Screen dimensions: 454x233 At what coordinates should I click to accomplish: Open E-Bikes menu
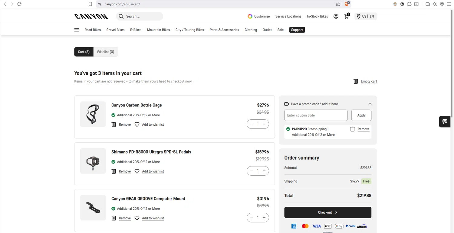click(x=136, y=30)
